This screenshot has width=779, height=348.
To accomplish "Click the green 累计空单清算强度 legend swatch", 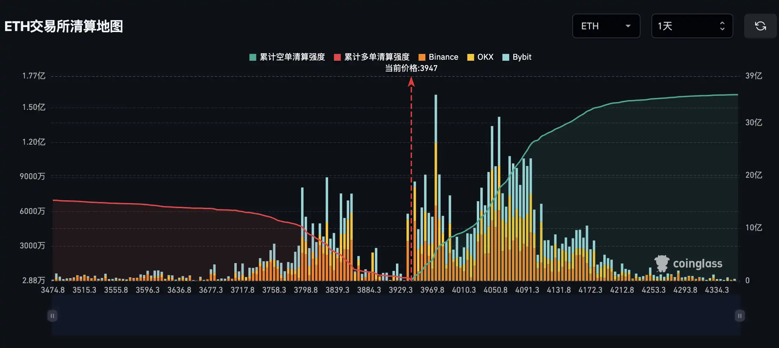I will tap(253, 57).
